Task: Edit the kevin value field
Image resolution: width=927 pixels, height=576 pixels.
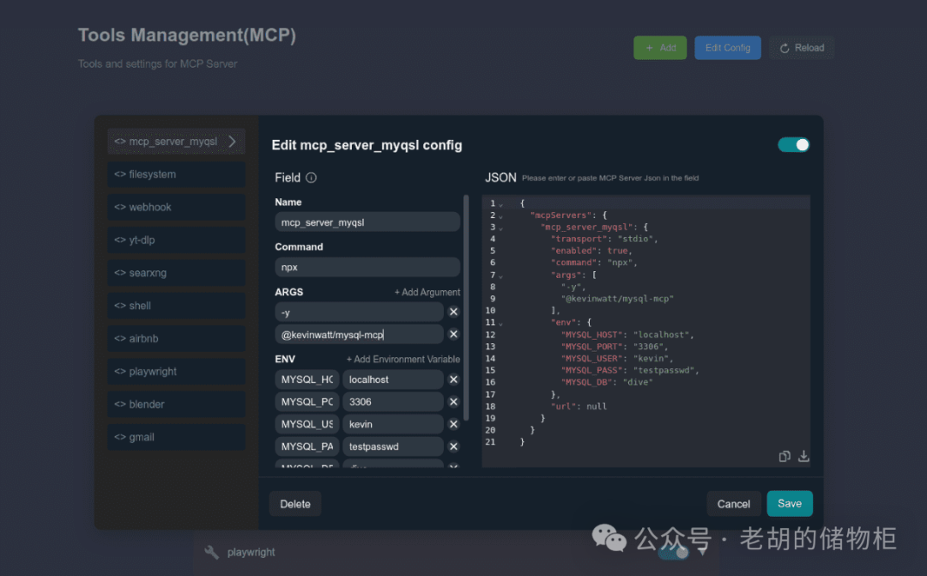Action: click(392, 425)
